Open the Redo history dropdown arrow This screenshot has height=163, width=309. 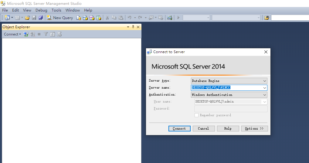point(146,18)
